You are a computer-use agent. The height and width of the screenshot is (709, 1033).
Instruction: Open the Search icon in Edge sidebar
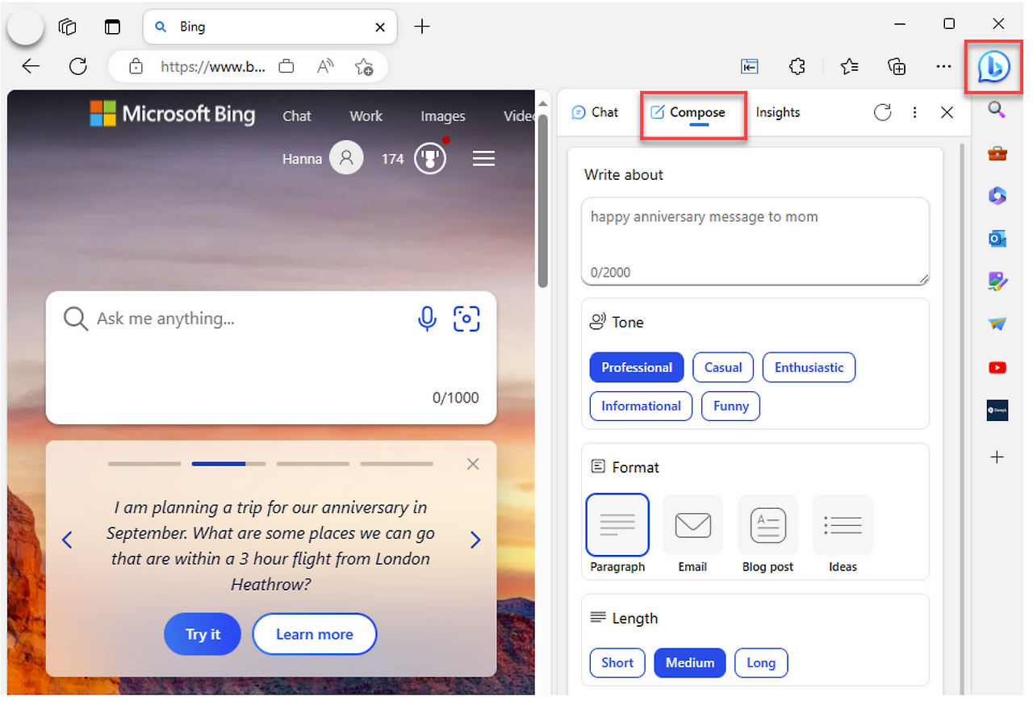click(997, 111)
